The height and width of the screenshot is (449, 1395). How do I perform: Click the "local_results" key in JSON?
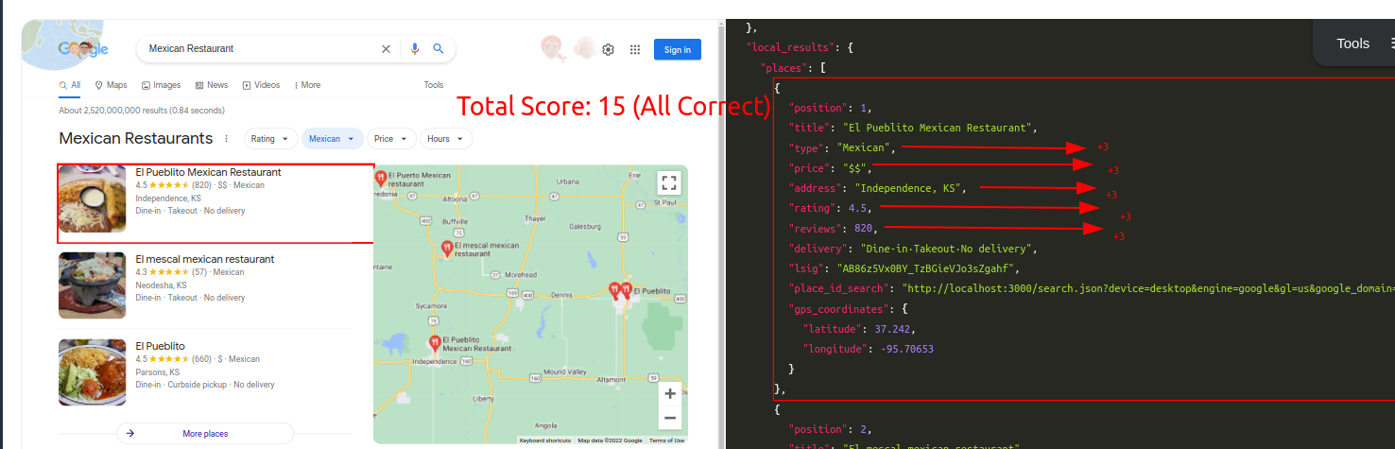pos(791,46)
